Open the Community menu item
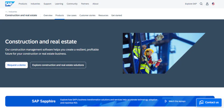224x108 pixels. point(72,4)
